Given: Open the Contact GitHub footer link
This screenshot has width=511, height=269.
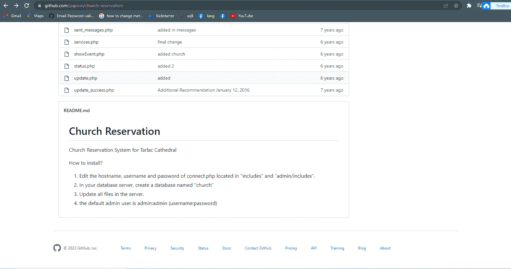Looking at the screenshot, I should (x=258, y=248).
